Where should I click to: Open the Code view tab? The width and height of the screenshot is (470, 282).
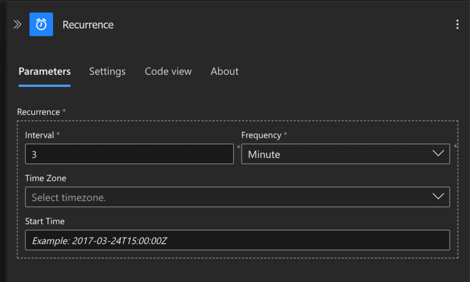tap(168, 71)
